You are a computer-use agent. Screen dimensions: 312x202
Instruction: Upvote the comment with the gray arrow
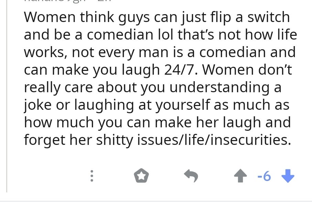tap(240, 176)
